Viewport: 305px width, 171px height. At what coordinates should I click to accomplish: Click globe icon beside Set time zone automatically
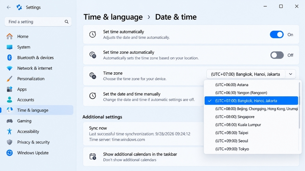click(x=93, y=55)
